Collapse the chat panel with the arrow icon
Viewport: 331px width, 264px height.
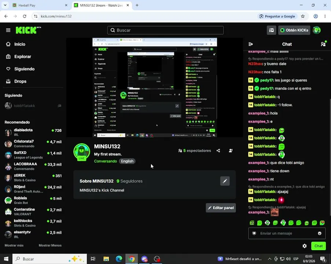click(x=251, y=44)
